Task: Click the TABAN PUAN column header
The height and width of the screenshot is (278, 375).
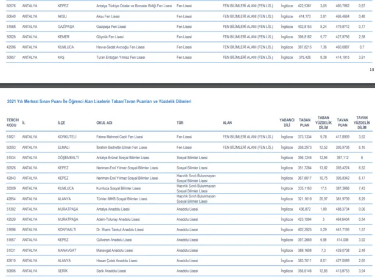Action: [x=304, y=122]
